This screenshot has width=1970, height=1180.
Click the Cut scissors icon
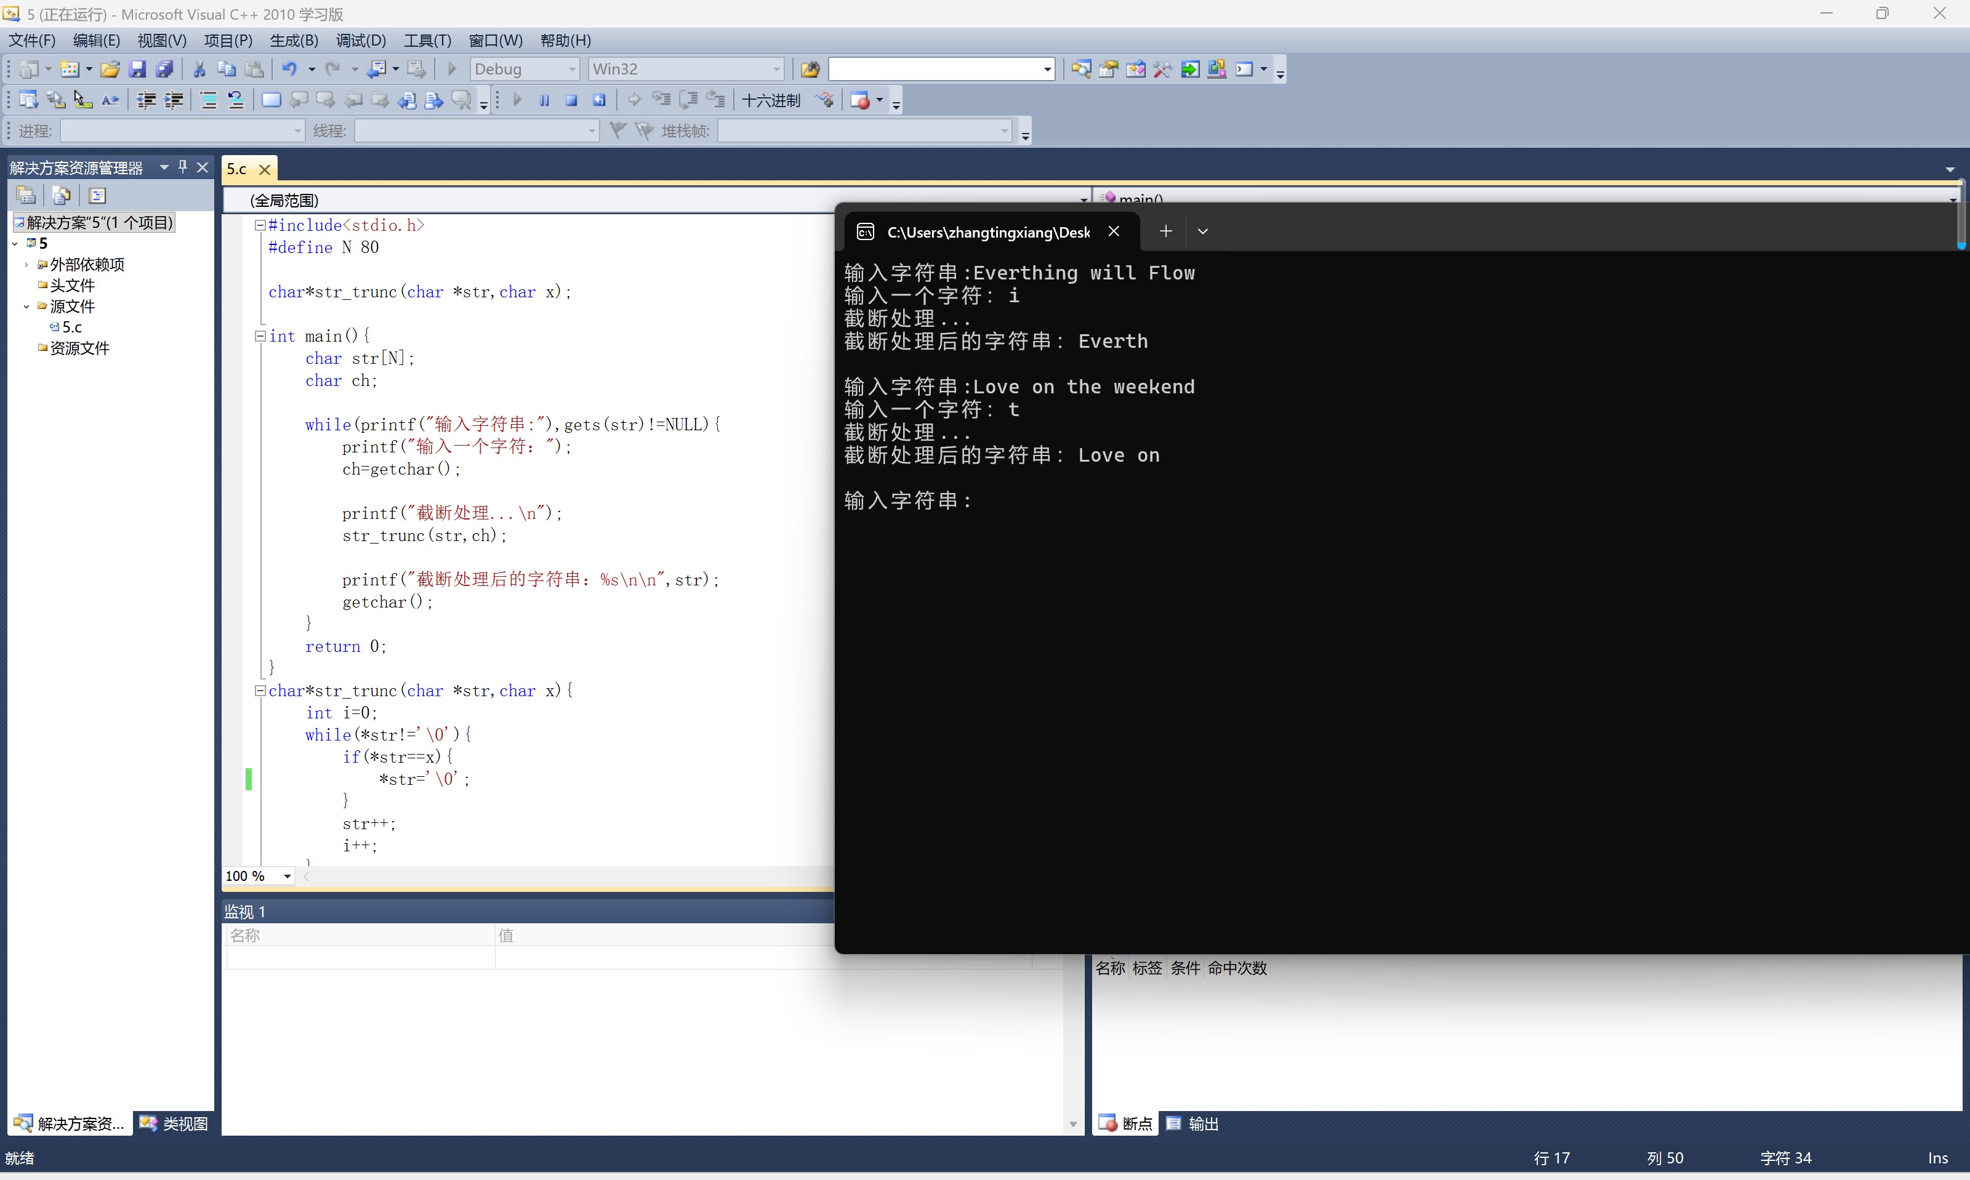click(199, 69)
